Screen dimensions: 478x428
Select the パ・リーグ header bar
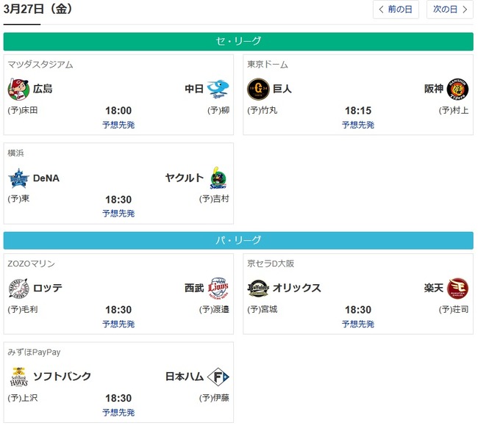tap(238, 240)
